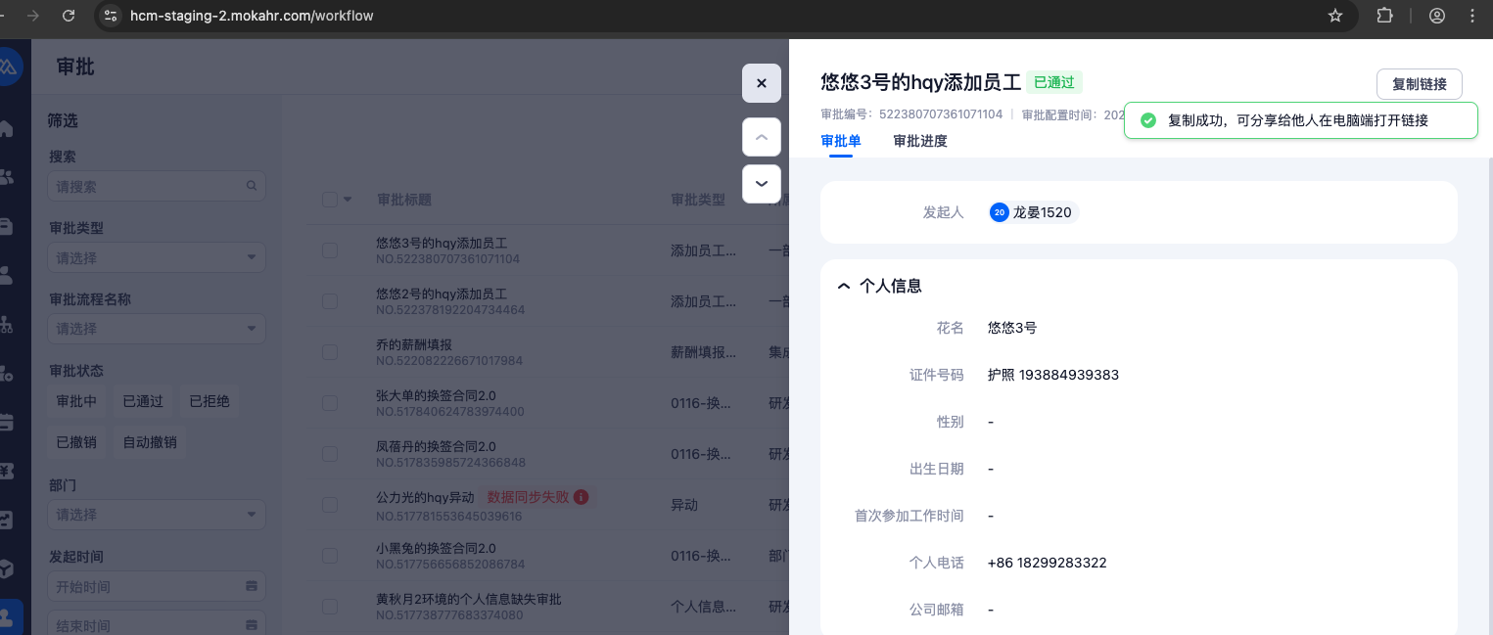Switch to the 审批进度 tab

coord(919,141)
